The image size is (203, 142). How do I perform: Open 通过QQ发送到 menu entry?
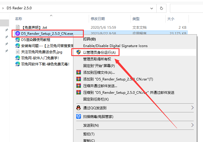click(95, 108)
